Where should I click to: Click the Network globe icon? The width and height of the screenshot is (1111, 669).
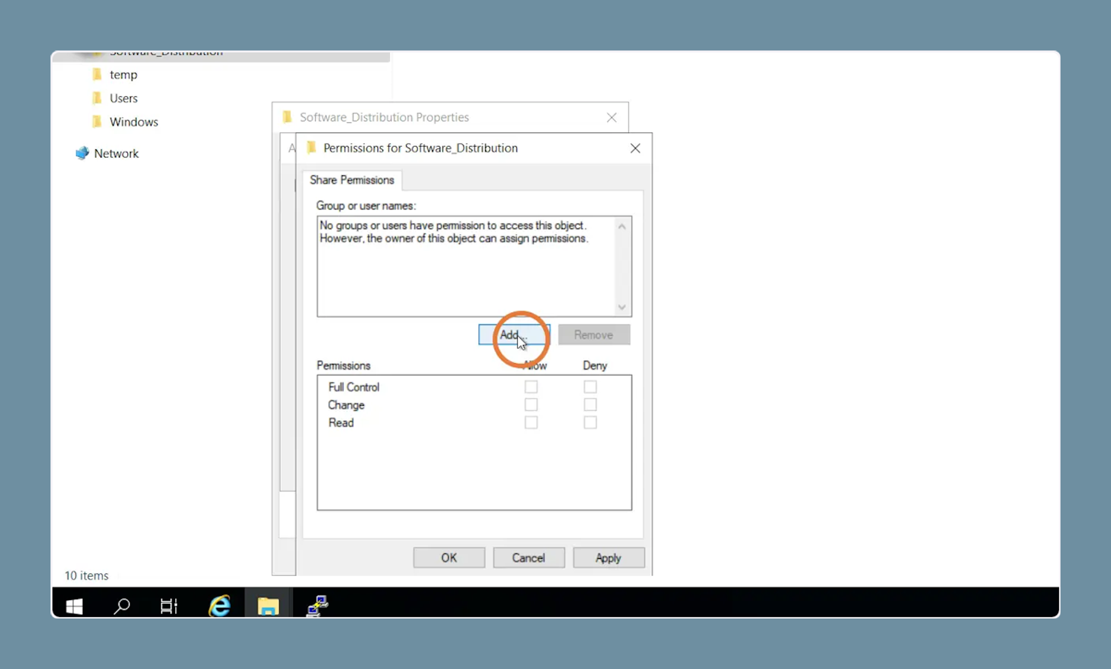point(82,153)
